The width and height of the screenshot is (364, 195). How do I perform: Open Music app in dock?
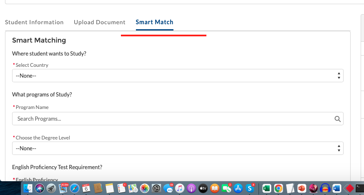pos(180,188)
